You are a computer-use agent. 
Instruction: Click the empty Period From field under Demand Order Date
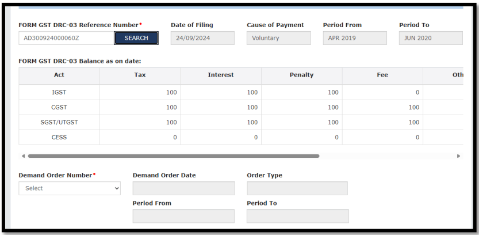click(183, 216)
